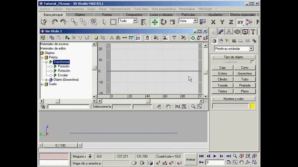The image size is (298, 167).
Task: Switch to the Luces y cámaras tab
Action: point(161,14)
